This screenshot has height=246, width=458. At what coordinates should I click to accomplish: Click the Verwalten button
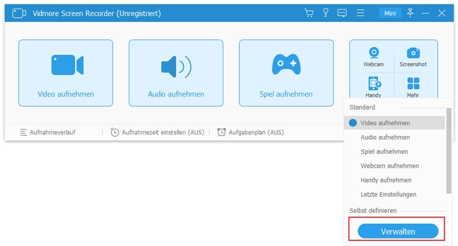coord(398,231)
